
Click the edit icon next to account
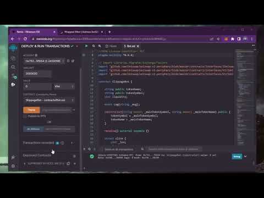[x=73, y=61]
